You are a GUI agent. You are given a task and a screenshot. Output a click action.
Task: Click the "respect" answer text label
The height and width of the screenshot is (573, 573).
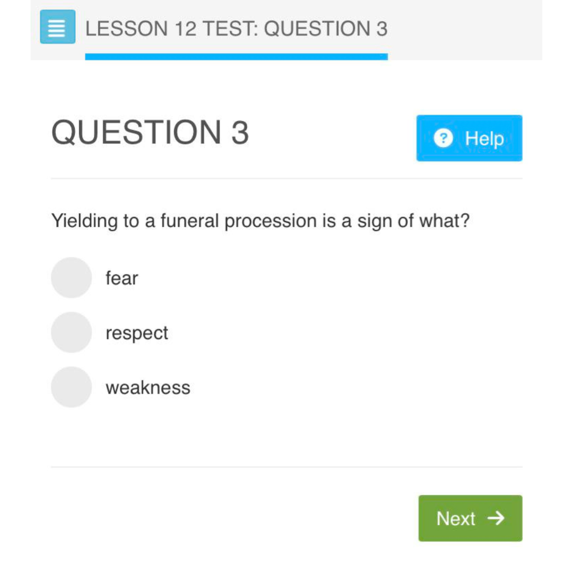[x=137, y=333]
